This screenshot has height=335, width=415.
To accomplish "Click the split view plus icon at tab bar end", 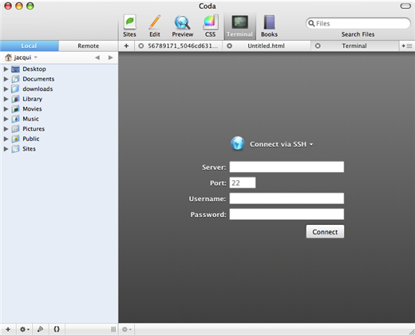I will click(407, 46).
